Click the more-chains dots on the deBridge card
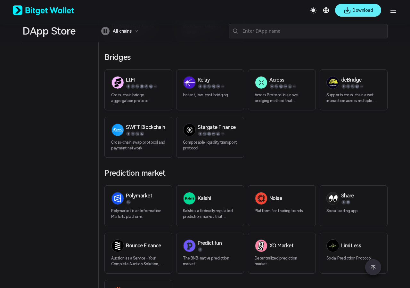 pos(362,86)
